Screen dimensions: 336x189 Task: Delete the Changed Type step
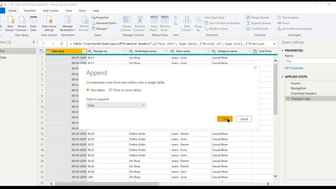[288, 99]
